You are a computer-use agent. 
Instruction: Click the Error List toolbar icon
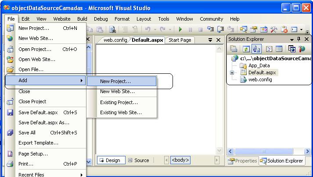[x=284, y=29]
